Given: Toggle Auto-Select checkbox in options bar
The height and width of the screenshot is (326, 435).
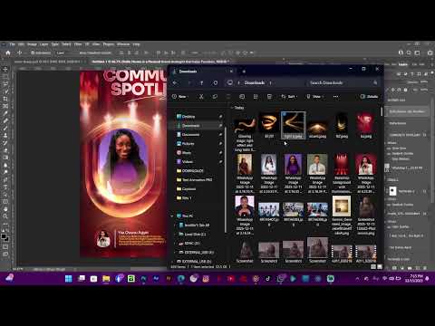Looking at the screenshot, I should pos(33,53).
